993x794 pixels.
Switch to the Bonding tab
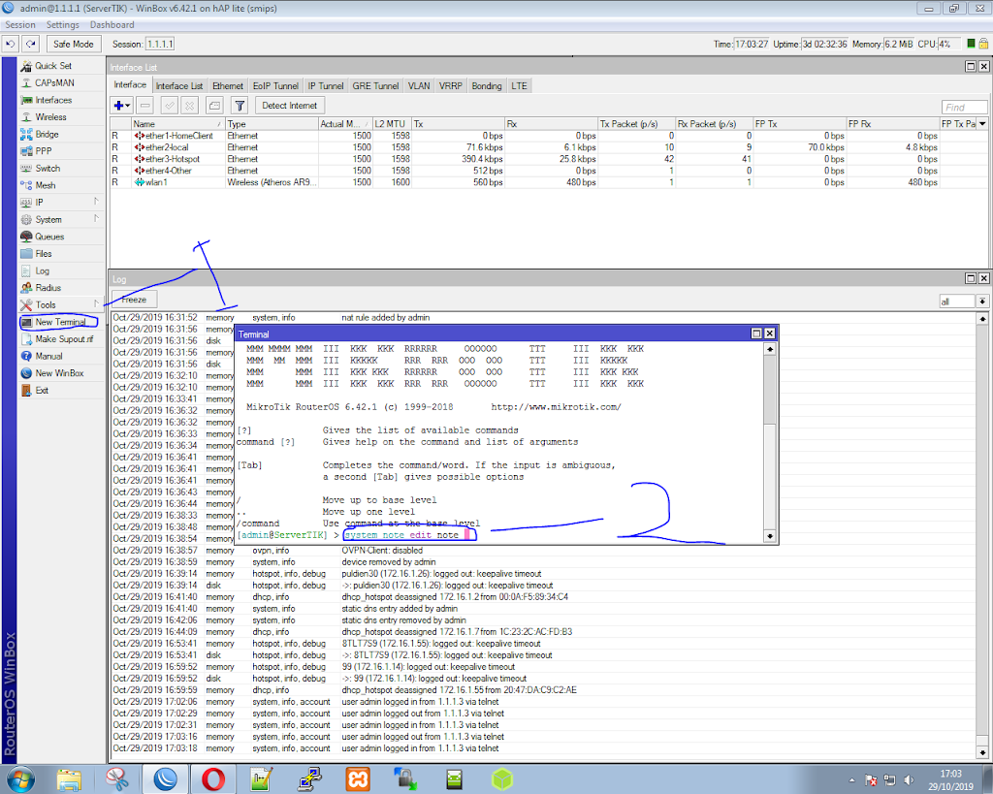pyautogui.click(x=487, y=86)
